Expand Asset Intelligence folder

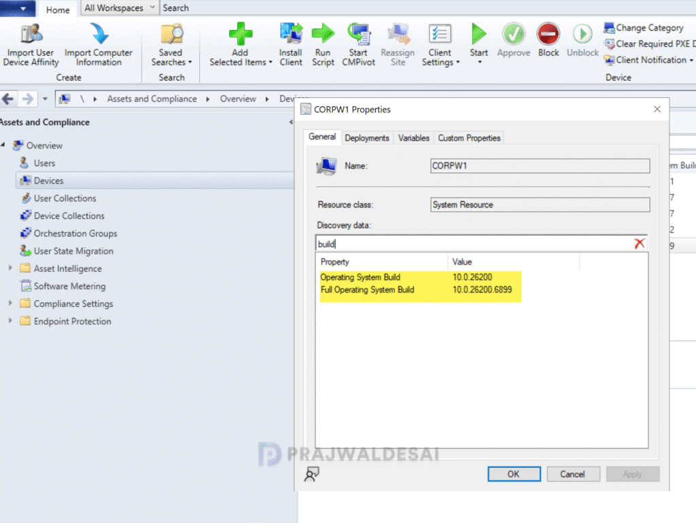[x=10, y=268]
